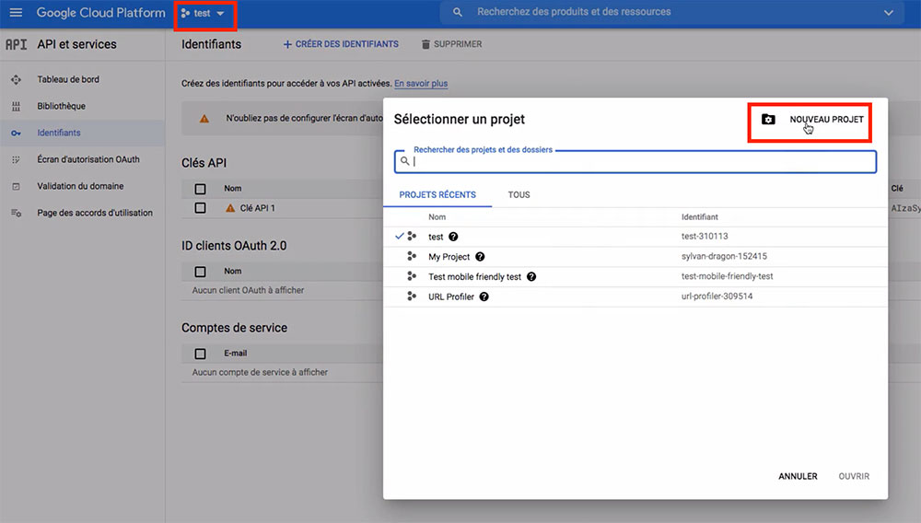
Task: Click the Tableau de bord sidebar icon
Action: click(16, 79)
